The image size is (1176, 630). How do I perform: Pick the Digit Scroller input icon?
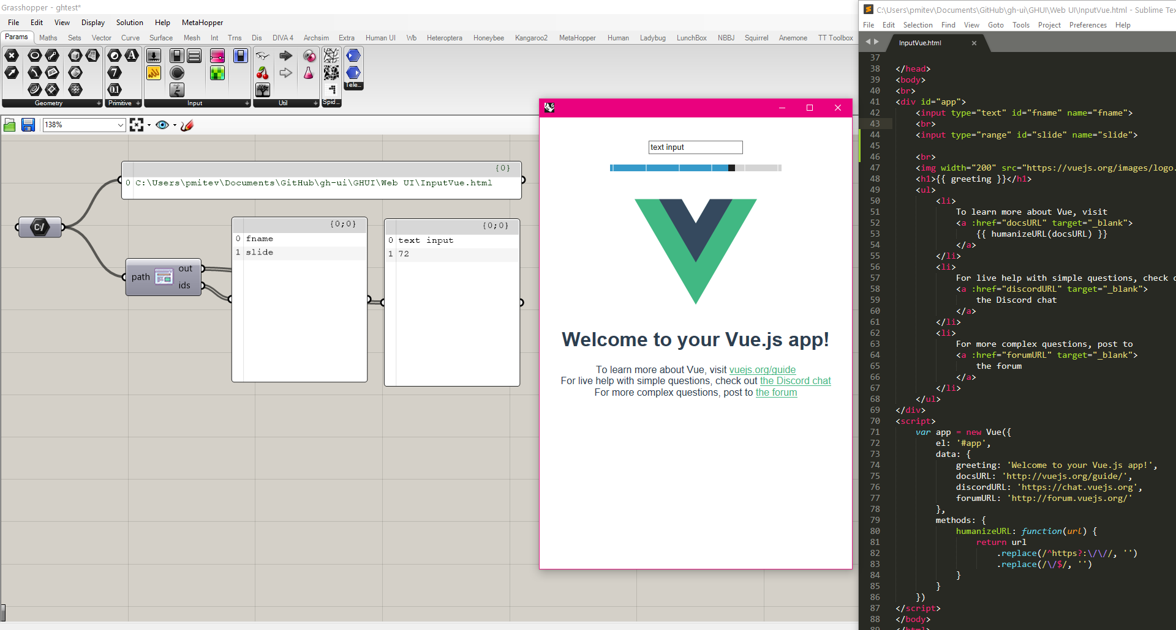point(177,91)
